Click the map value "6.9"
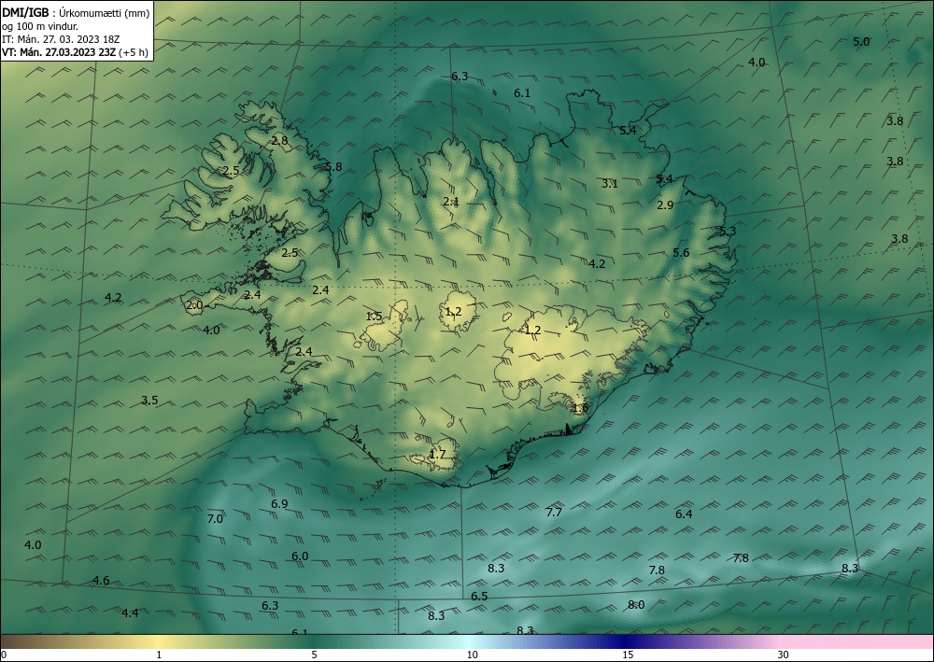 click(x=279, y=504)
